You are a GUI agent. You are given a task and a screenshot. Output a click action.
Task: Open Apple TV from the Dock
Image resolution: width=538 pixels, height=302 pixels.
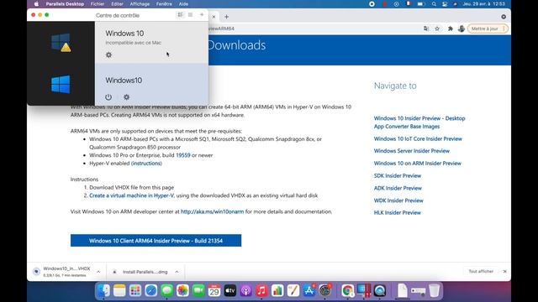click(229, 290)
